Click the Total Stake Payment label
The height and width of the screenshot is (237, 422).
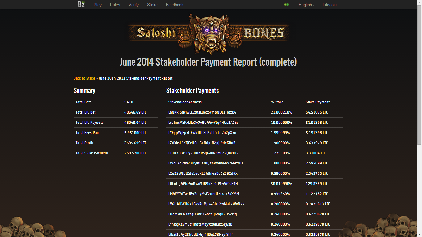[92, 153]
